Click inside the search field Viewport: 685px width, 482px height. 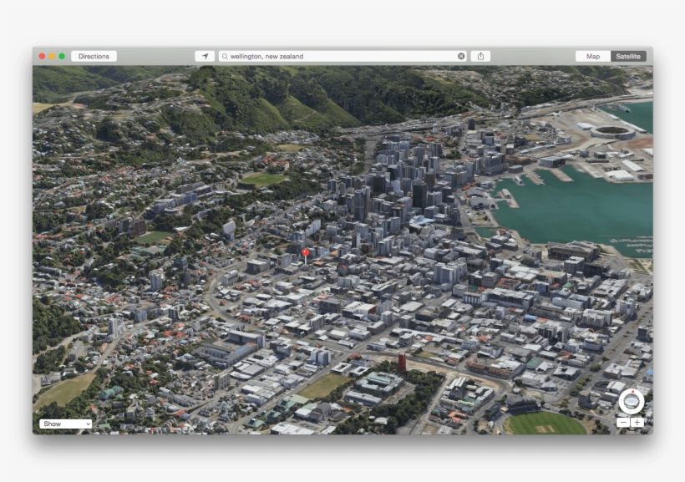pyautogui.click(x=334, y=56)
